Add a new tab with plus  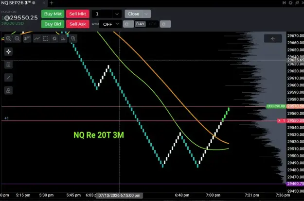pyautogui.click(x=52, y=3)
